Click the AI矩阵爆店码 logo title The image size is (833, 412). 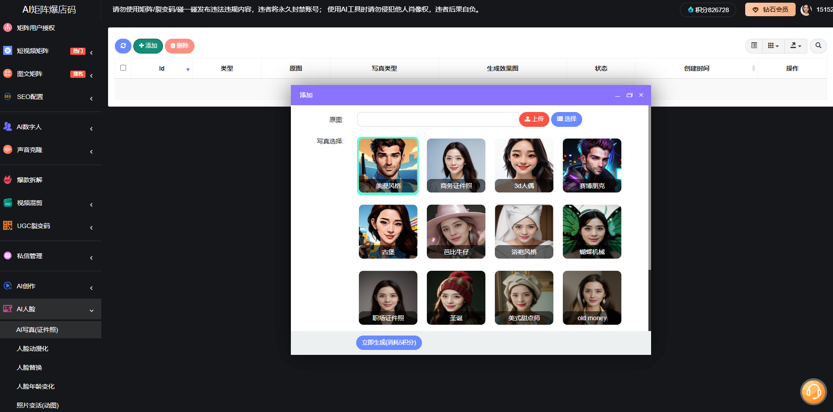pos(49,9)
